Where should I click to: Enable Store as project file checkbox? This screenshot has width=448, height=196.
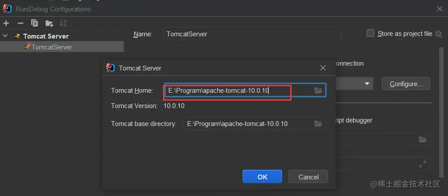370,34
